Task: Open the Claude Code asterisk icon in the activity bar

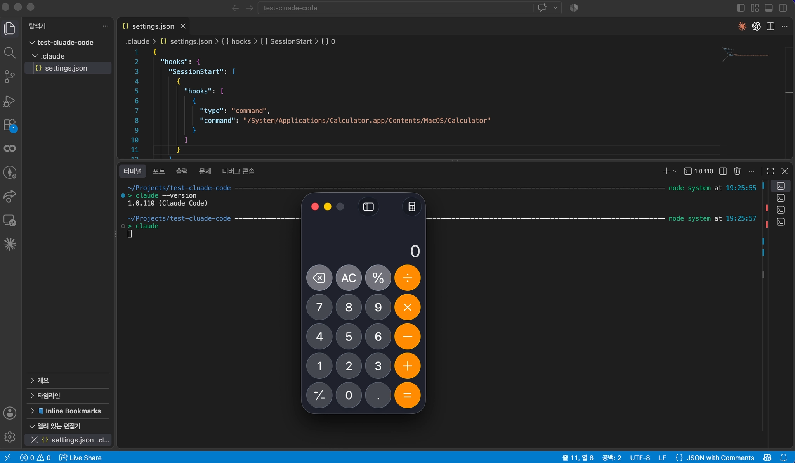Action: coord(10,244)
